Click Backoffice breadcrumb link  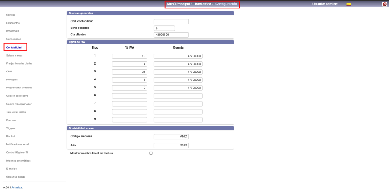tap(203, 4)
